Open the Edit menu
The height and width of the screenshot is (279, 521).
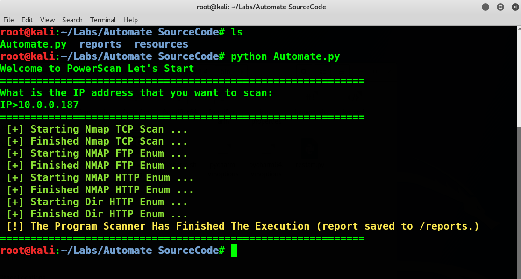27,20
